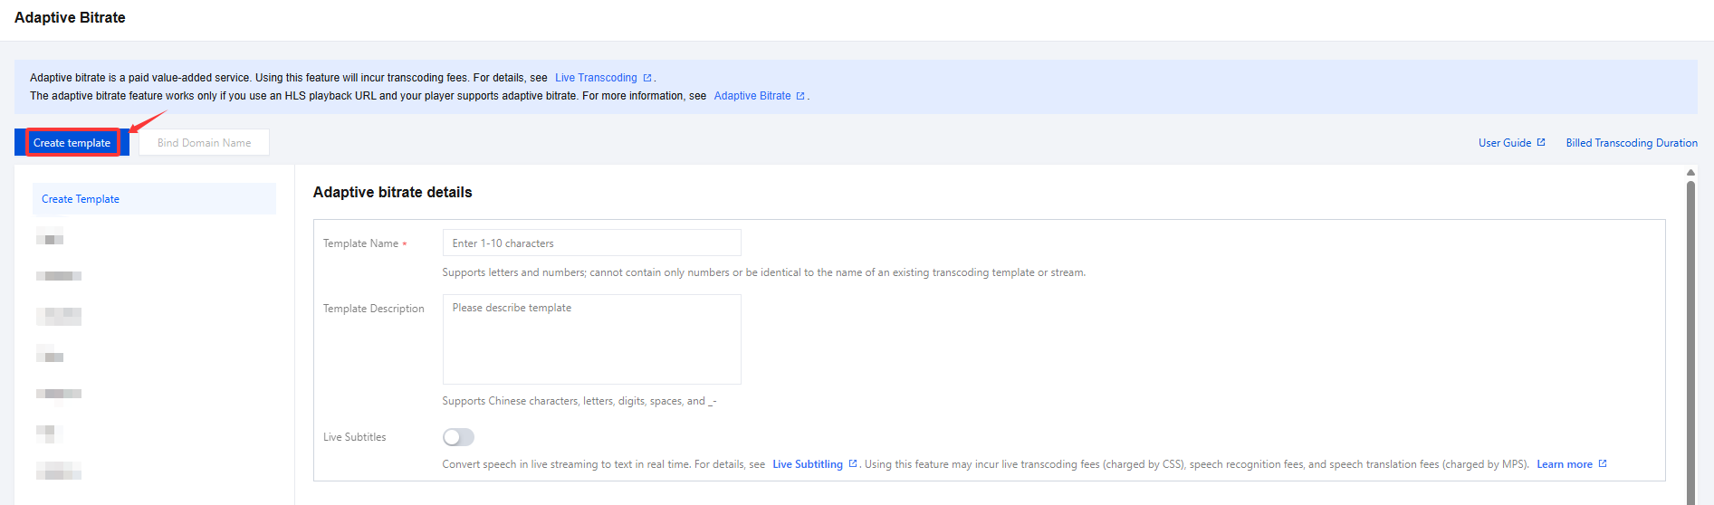1714x505 pixels.
Task: Click the User Guide external-link icon
Action: click(x=1541, y=142)
